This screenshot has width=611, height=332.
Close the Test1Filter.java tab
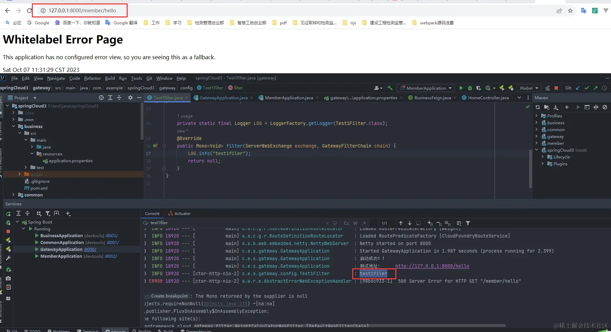(187, 98)
